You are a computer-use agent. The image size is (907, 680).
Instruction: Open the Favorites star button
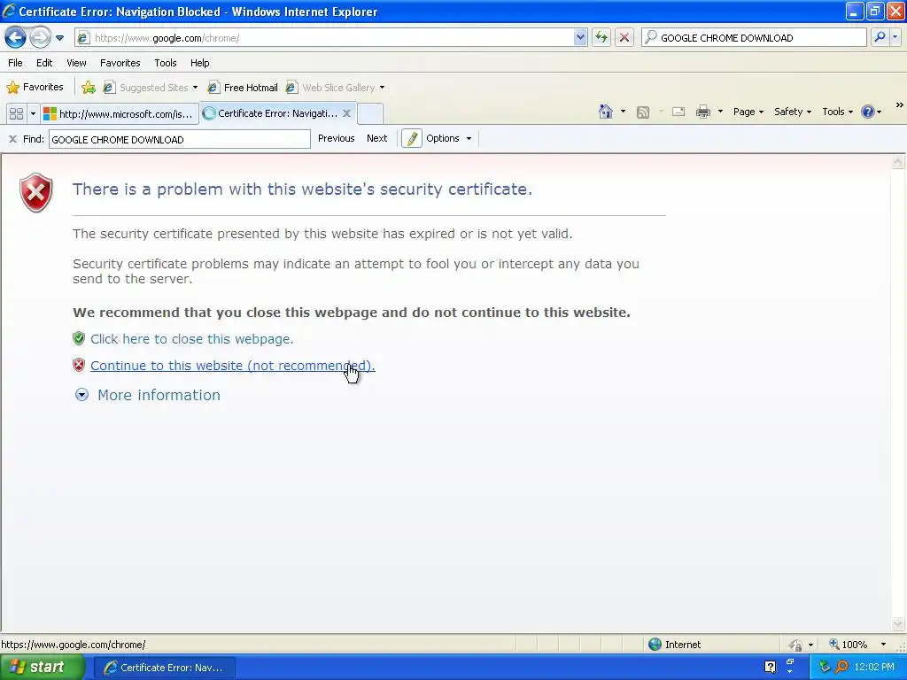(35, 88)
